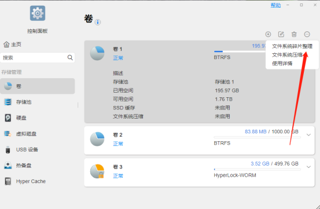Viewport: 320px width, 209px height.
Task: Click the 存储池 1 value
Action: click(225, 82)
